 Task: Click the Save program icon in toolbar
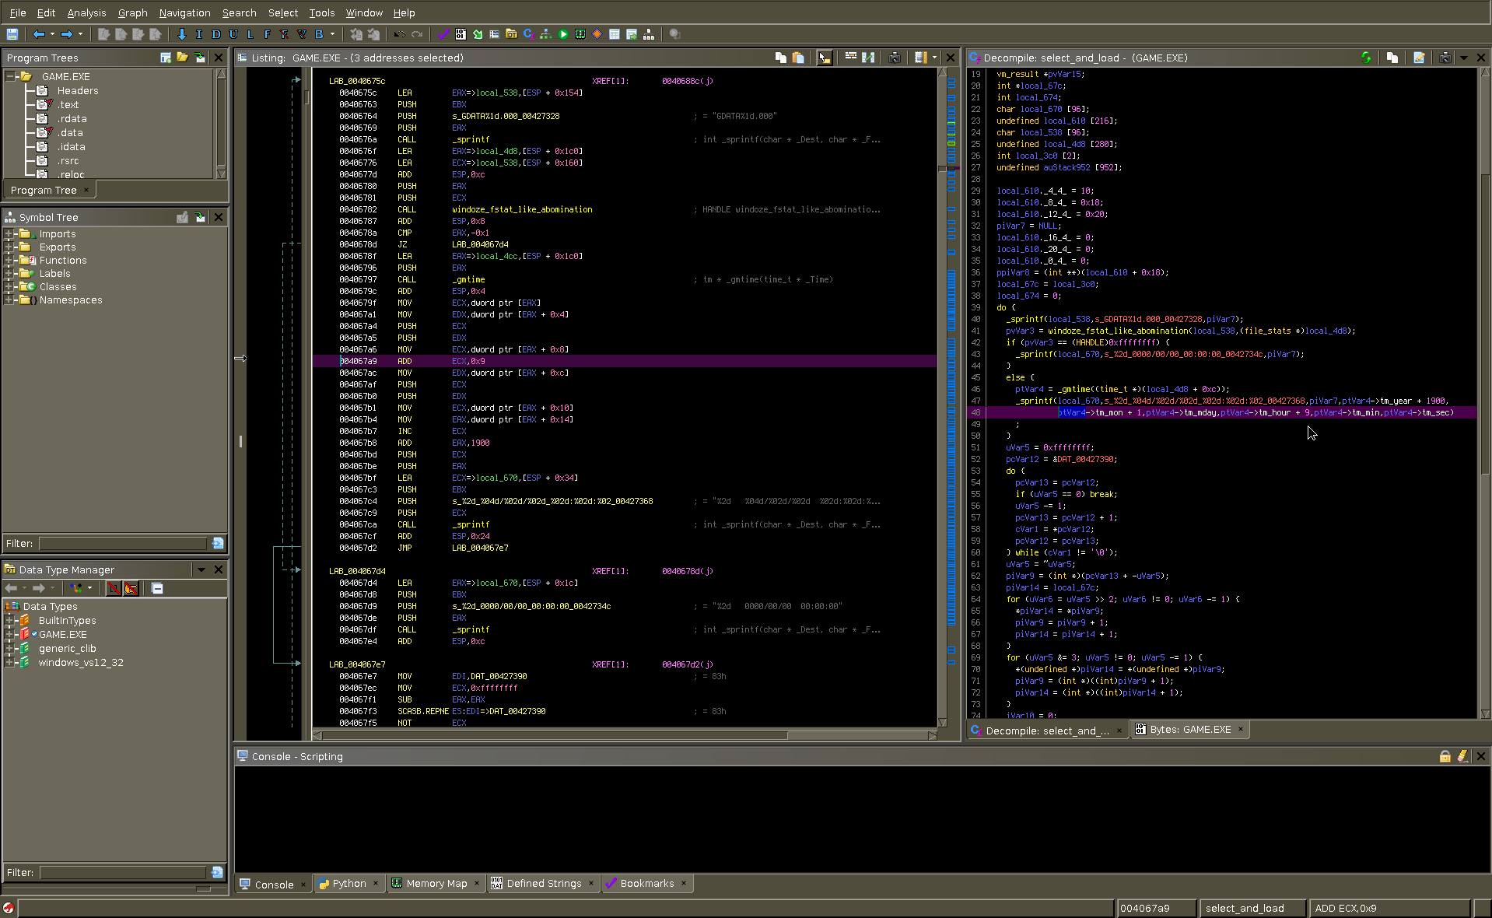(12, 34)
